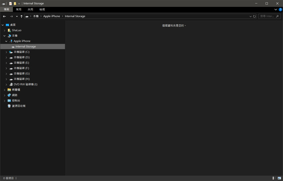This screenshot has width=283, height=181.
Task: Click the 0 個項目 status text
Action: coord(8,178)
